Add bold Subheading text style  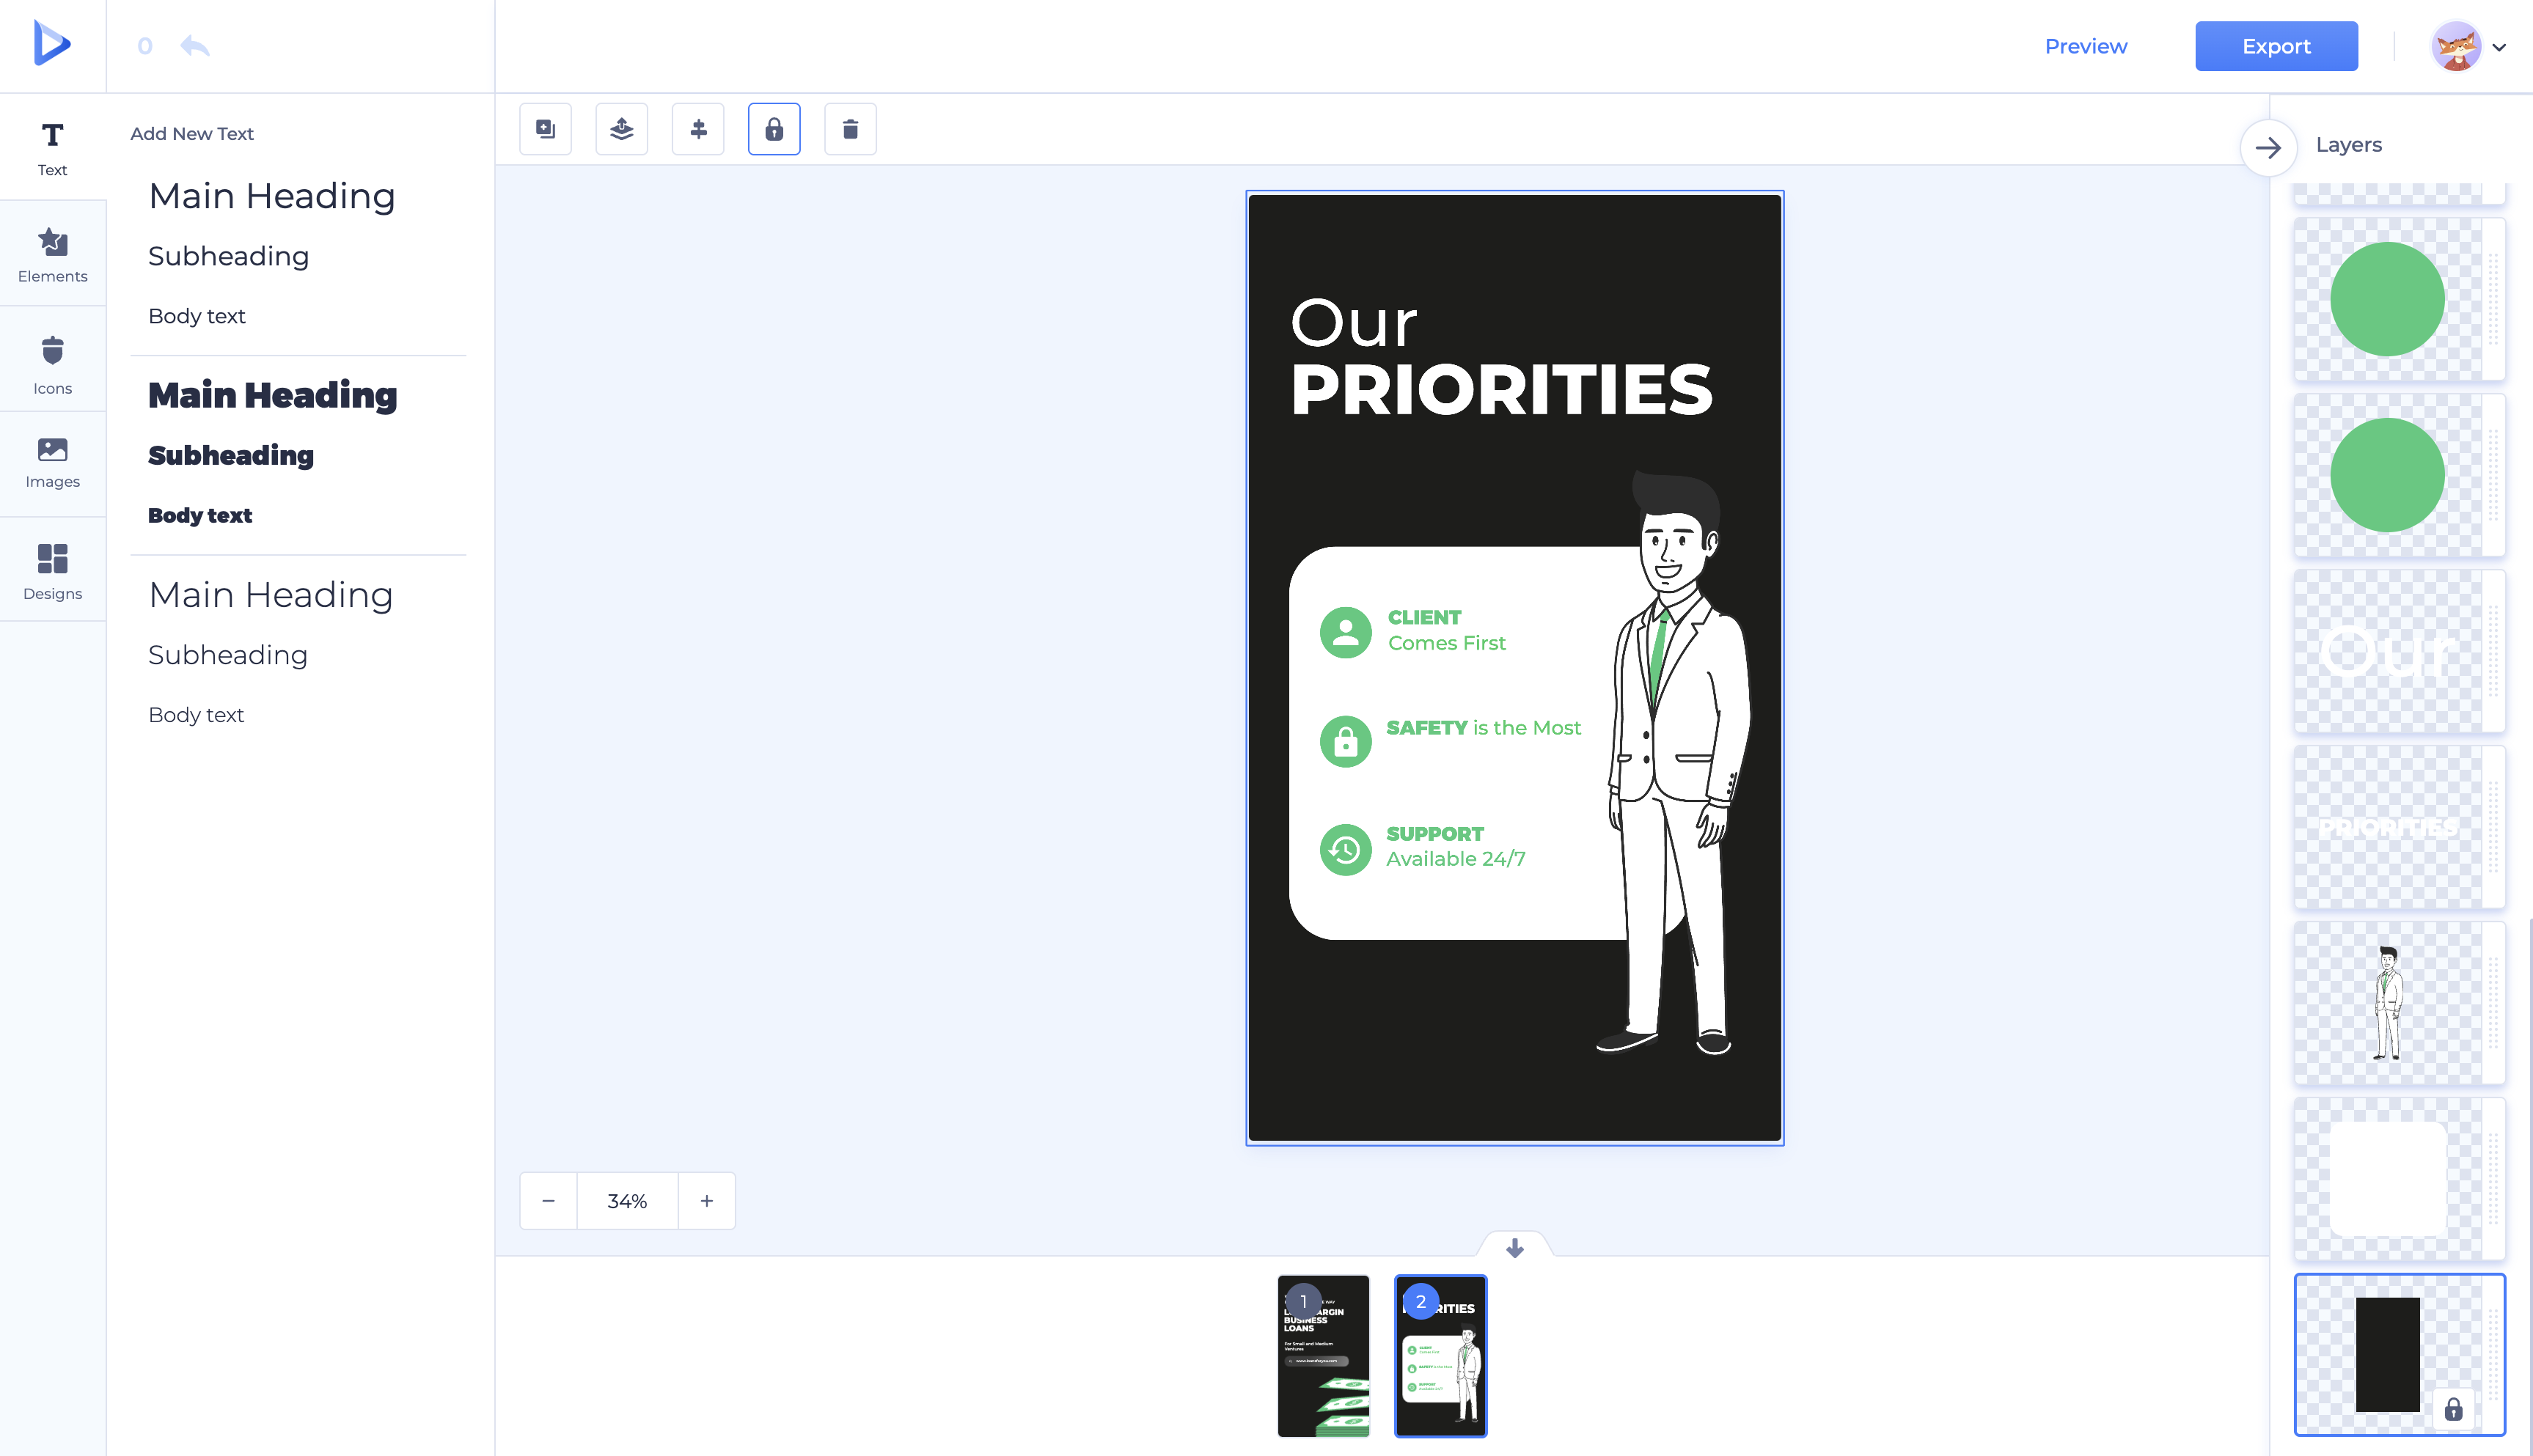pyautogui.click(x=231, y=455)
